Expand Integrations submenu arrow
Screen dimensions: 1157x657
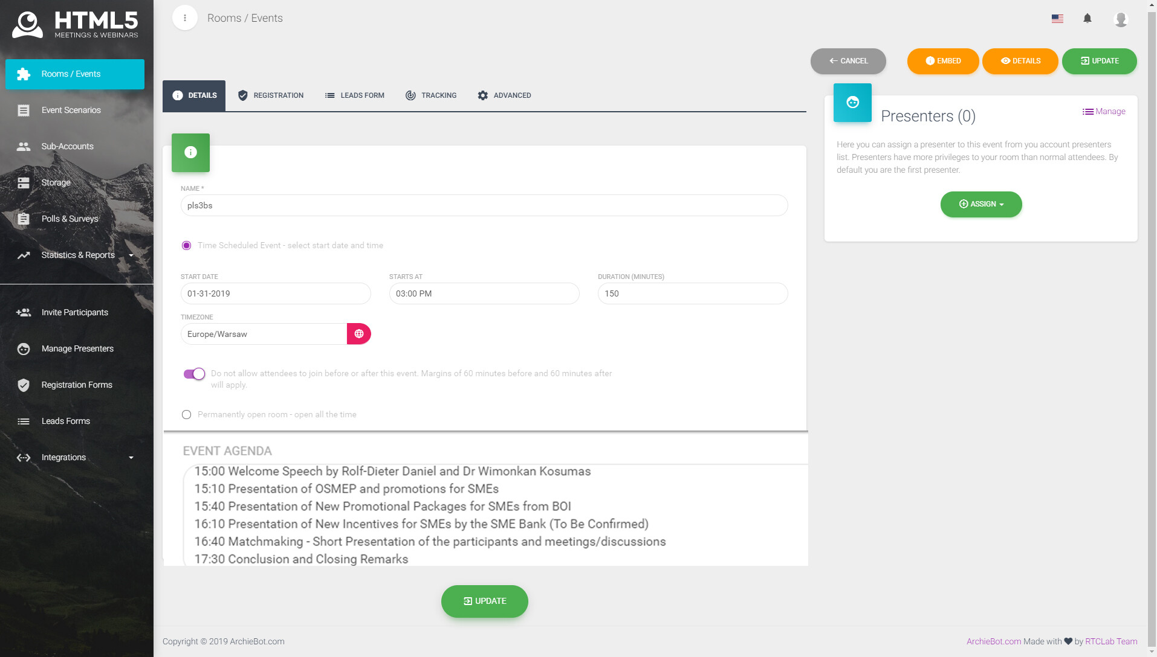click(x=131, y=458)
